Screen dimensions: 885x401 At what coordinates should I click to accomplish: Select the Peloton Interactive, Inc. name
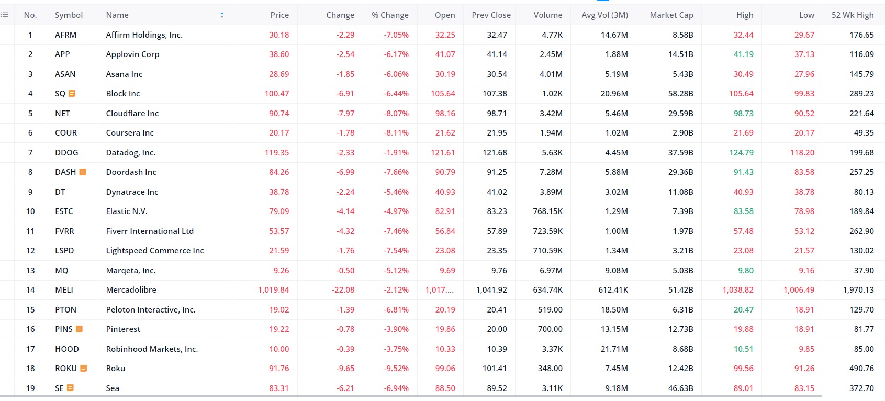150,310
